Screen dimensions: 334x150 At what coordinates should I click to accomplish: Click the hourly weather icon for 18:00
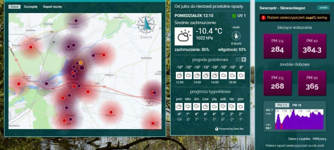[232, 75]
